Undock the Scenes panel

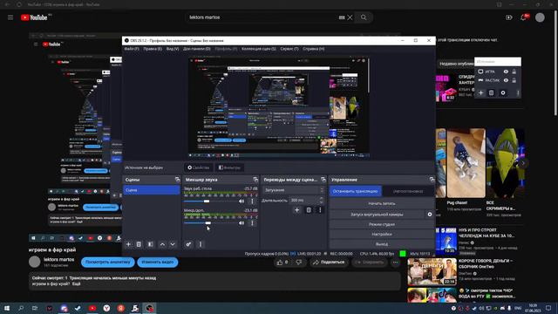tap(178, 180)
